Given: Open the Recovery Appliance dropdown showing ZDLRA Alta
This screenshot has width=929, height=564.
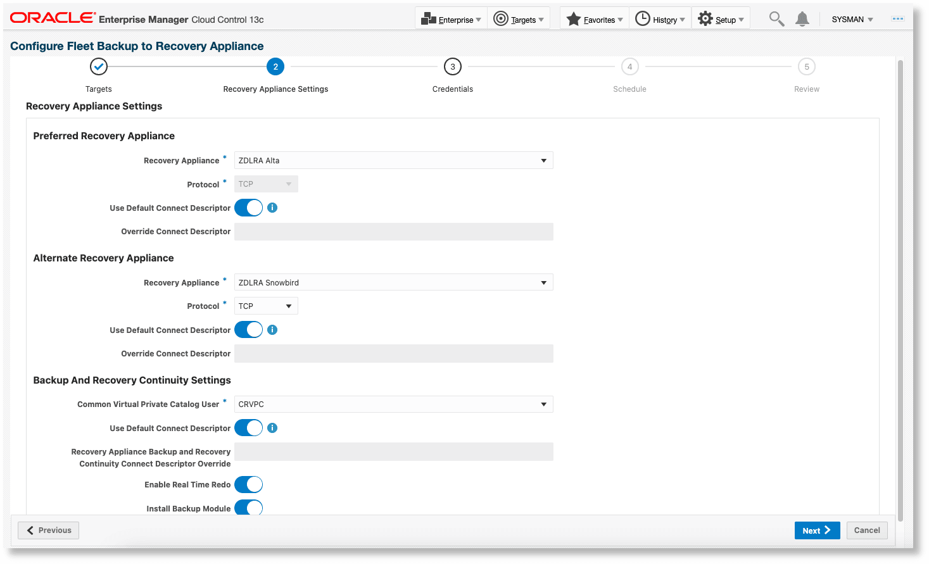Looking at the screenshot, I should coord(393,160).
